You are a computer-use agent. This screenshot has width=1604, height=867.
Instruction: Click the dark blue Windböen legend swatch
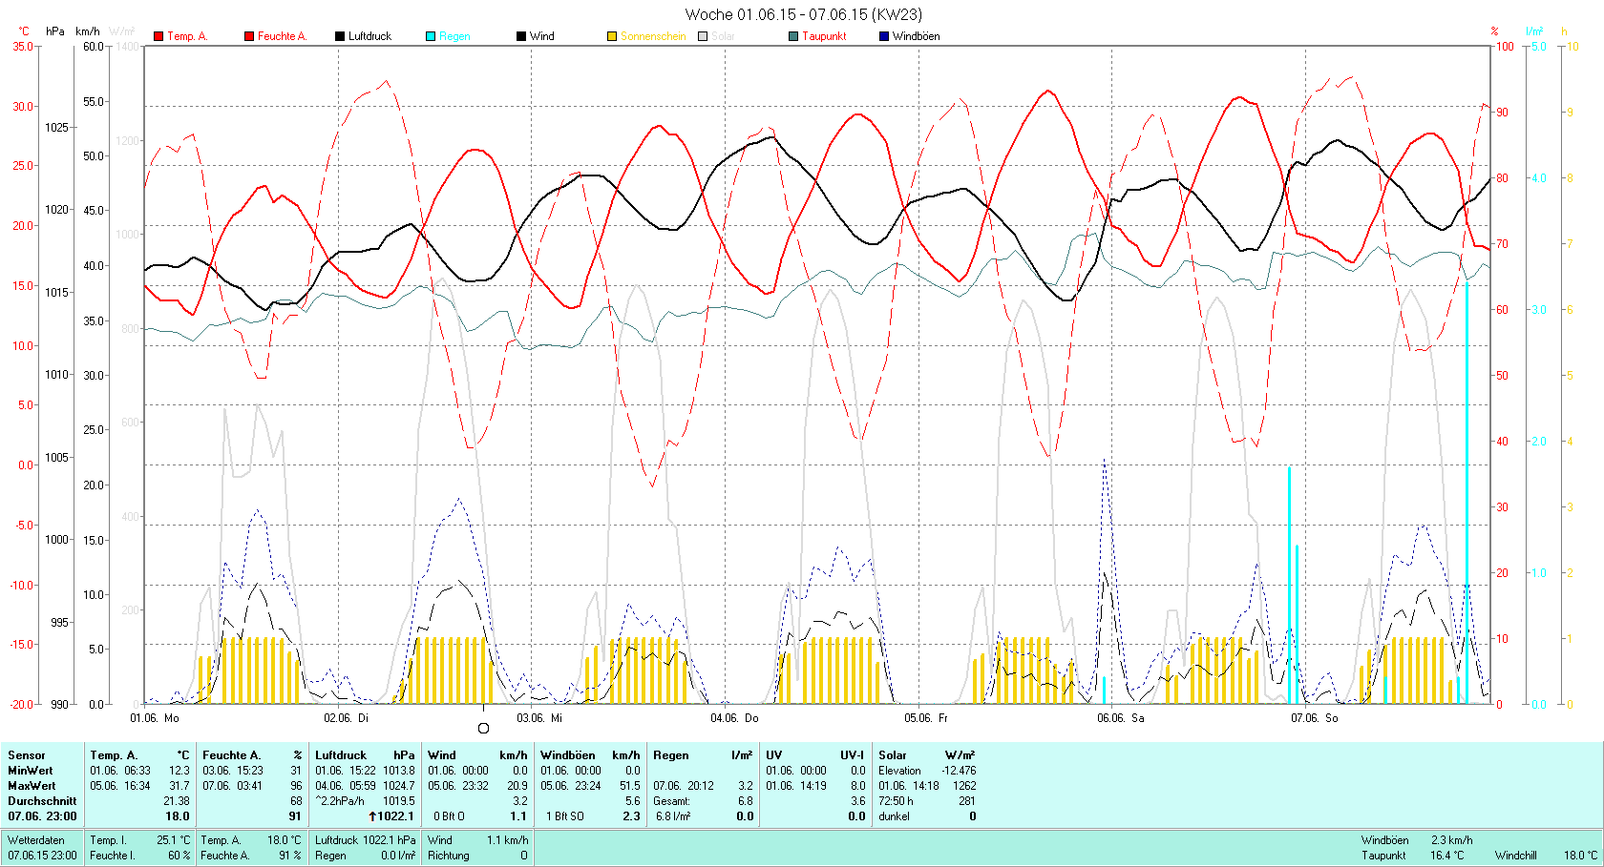coord(884,36)
